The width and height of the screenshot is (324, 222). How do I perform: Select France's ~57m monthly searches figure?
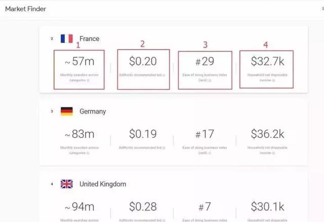coord(79,61)
